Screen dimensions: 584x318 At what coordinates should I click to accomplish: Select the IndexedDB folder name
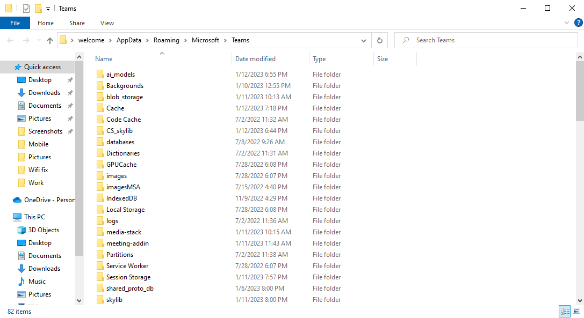point(121,198)
